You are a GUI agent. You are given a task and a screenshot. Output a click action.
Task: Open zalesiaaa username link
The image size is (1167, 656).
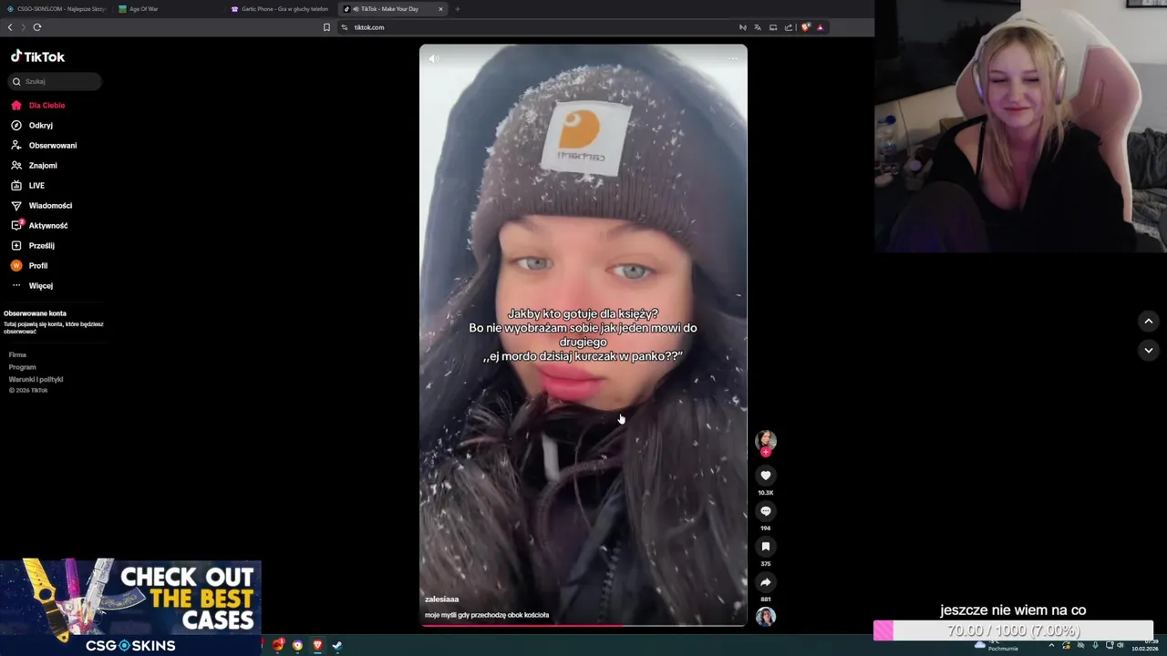click(441, 600)
